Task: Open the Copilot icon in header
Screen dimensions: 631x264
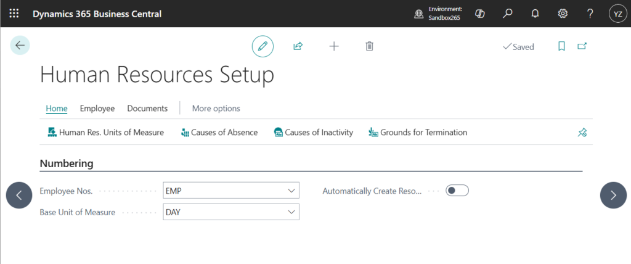Action: pos(481,14)
